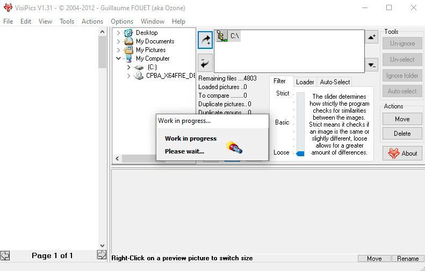The width and height of the screenshot is (425, 271).
Task: Select the C:\ folder entry icon
Action: point(222,36)
